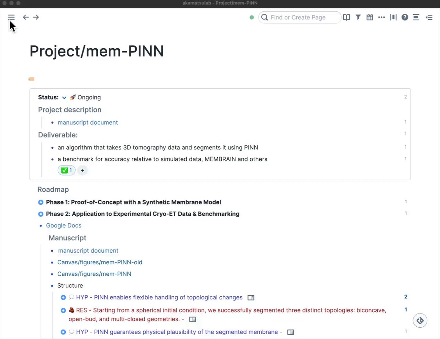Expand the RES spherical initial condition block
The height and width of the screenshot is (339, 440).
(63, 310)
